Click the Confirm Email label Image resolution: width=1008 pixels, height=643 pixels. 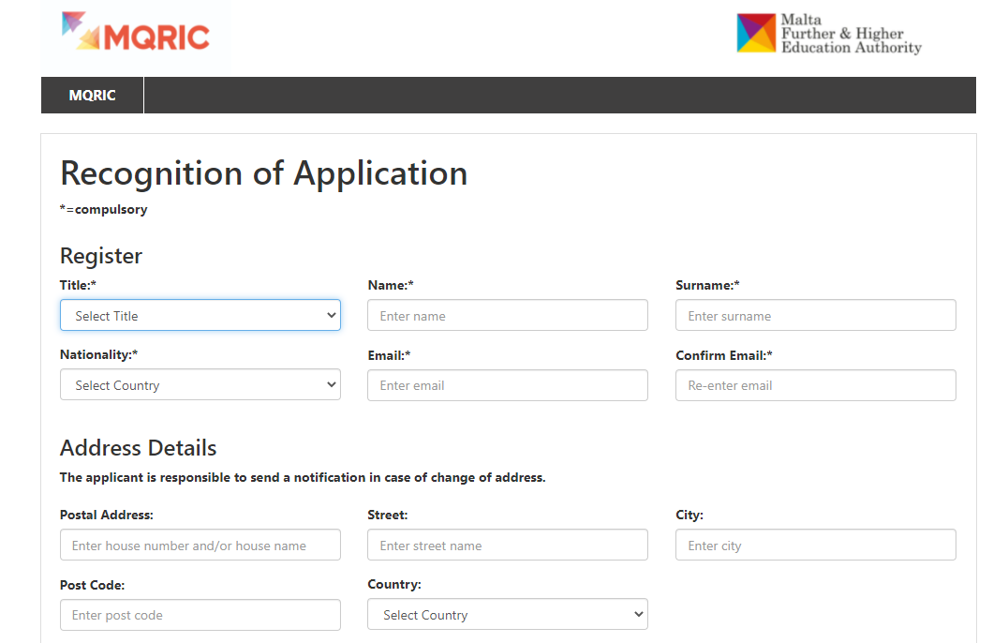point(723,355)
